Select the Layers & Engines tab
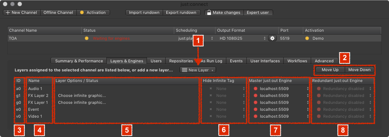Screen dimensions: 389x137 pos(126,61)
